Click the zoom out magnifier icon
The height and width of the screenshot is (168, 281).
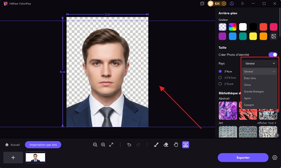95,145
